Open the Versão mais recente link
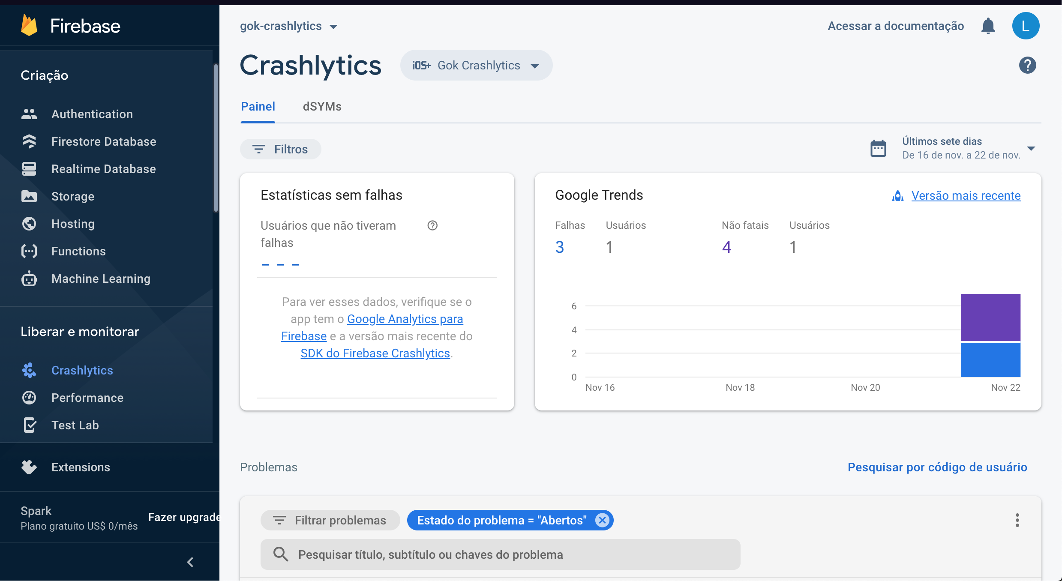The height and width of the screenshot is (581, 1062). pyautogui.click(x=966, y=195)
